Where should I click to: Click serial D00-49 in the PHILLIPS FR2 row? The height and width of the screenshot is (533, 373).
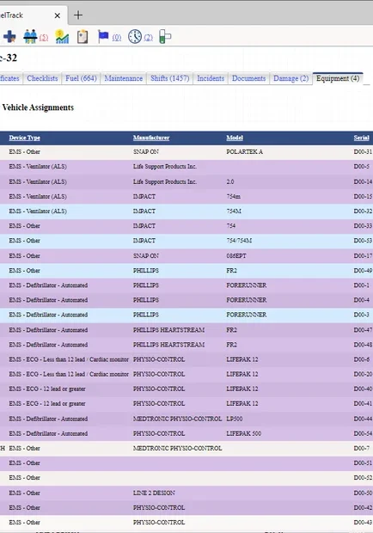tap(363, 271)
